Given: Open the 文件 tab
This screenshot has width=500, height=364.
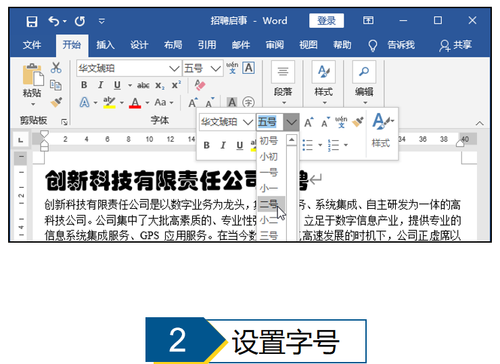Looking at the screenshot, I should click(32, 45).
